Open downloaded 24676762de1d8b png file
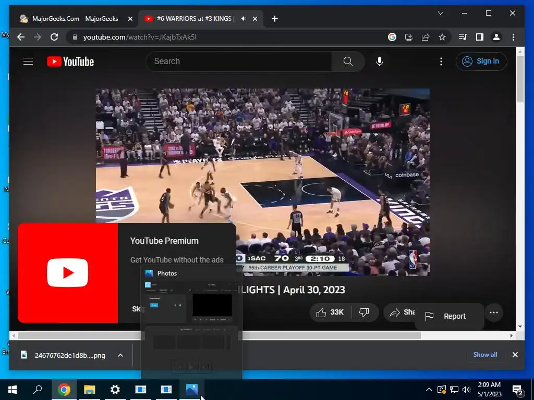Viewport: 534px width, 400px height. (63, 355)
